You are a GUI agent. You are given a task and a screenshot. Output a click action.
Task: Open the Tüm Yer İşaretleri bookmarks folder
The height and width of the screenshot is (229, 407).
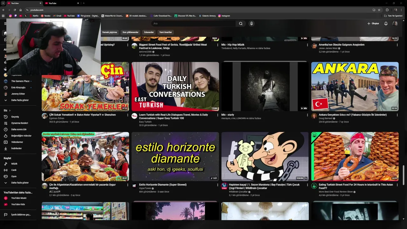393,16
